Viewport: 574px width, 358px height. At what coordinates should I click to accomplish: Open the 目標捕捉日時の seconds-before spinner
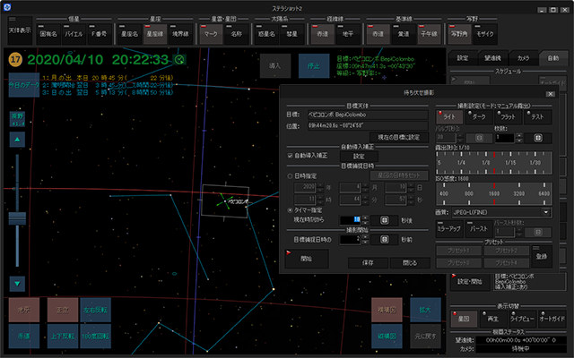384,239
